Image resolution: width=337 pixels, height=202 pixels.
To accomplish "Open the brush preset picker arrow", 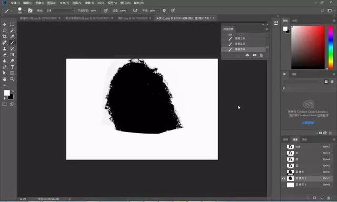I will click(25, 11).
